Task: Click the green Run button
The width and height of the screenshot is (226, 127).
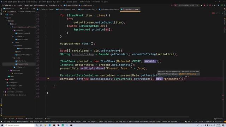Action: (x=201, y=5)
